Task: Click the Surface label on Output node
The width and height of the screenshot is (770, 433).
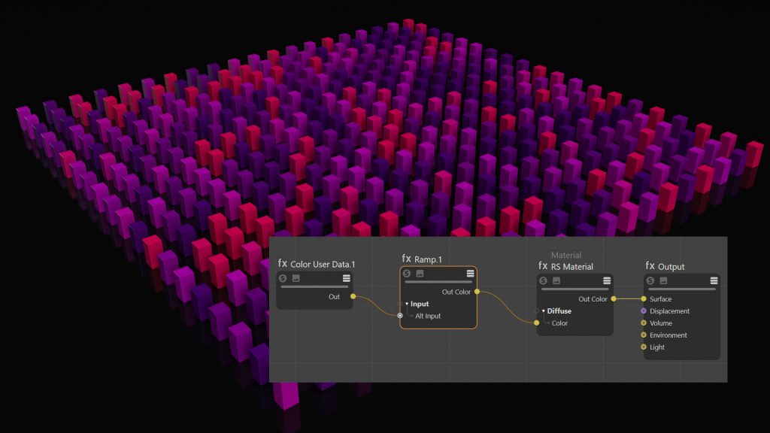Action: [660, 299]
